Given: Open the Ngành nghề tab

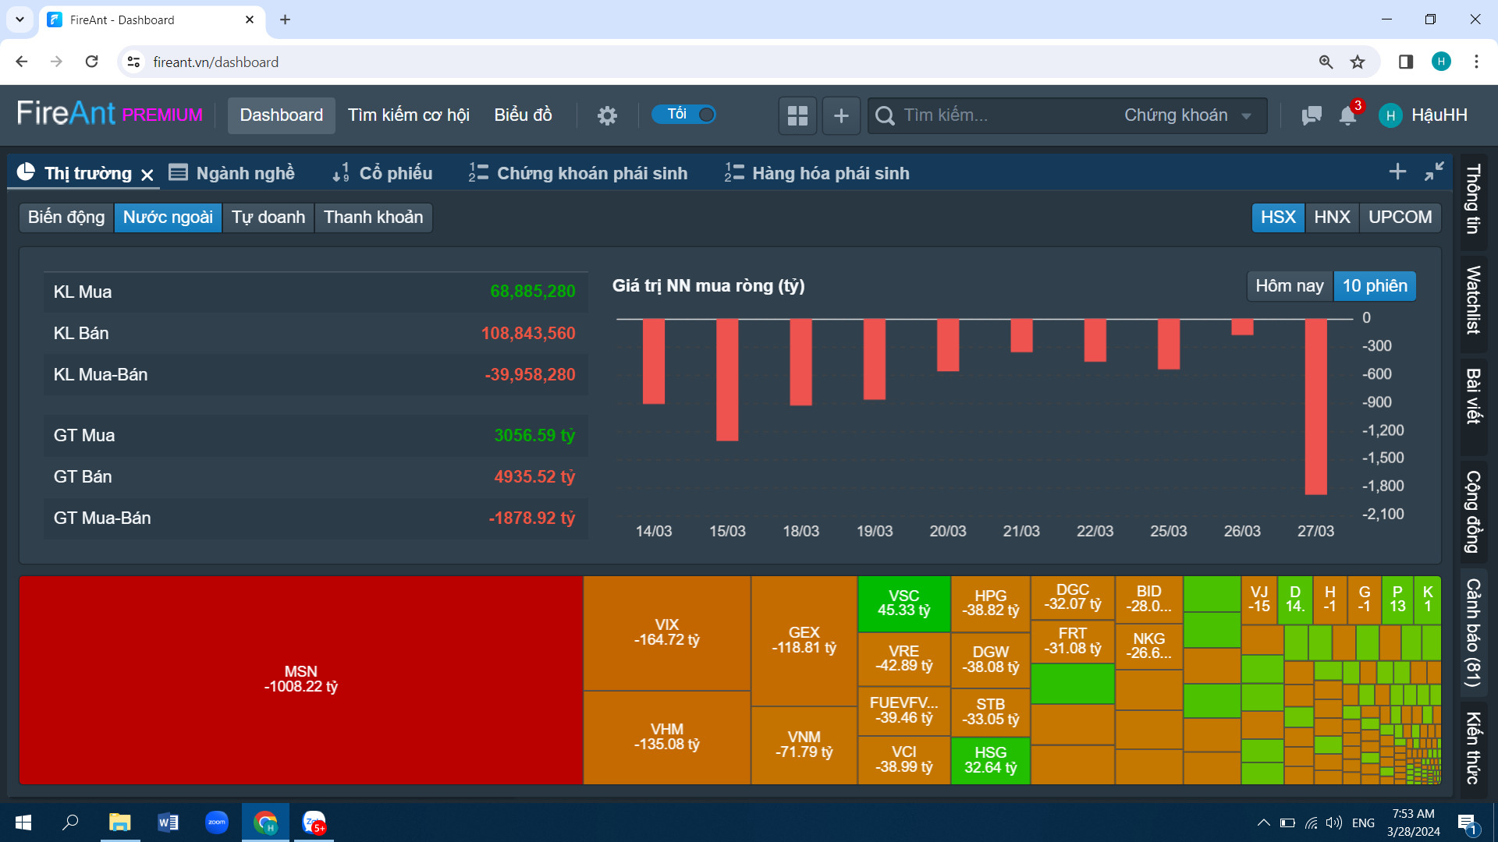Looking at the screenshot, I should (233, 173).
